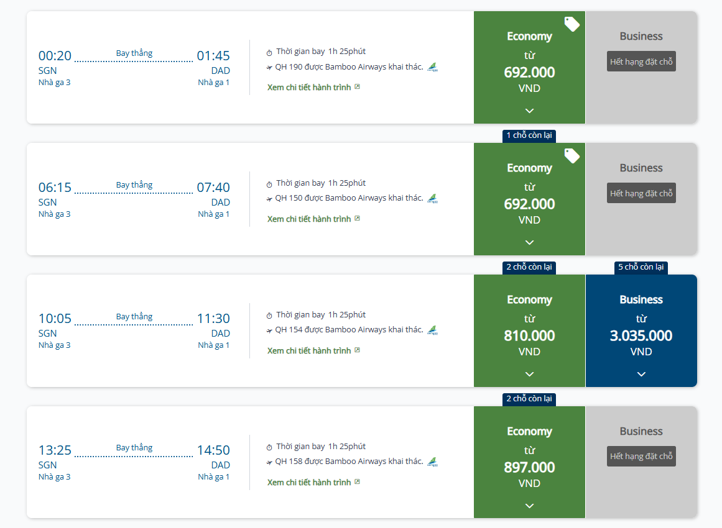Select Business 3.035.000 VND fare
722x528 pixels.
641,336
